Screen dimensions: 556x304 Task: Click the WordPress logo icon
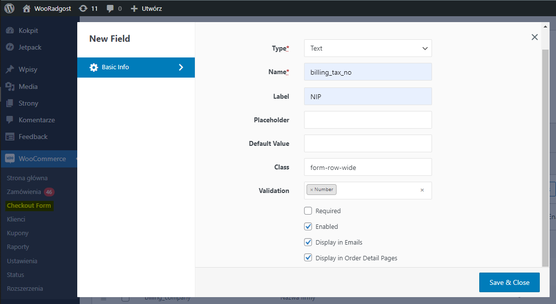click(10, 8)
